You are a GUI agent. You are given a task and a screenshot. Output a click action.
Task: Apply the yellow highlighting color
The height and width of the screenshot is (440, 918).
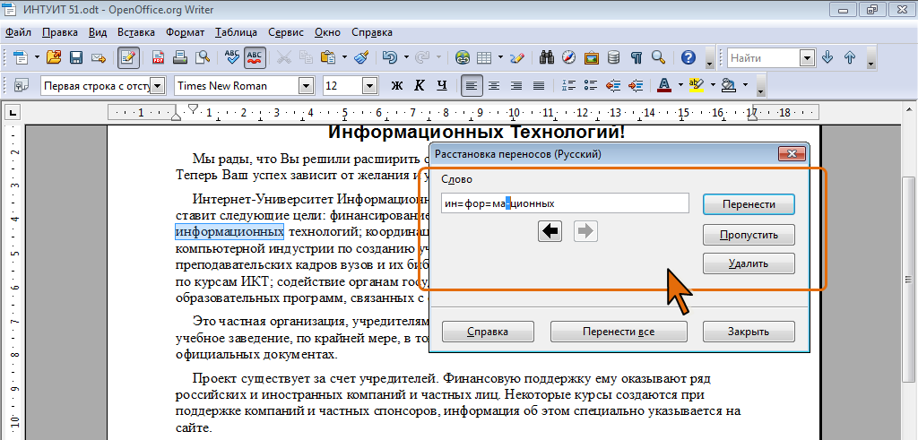pyautogui.click(x=696, y=85)
